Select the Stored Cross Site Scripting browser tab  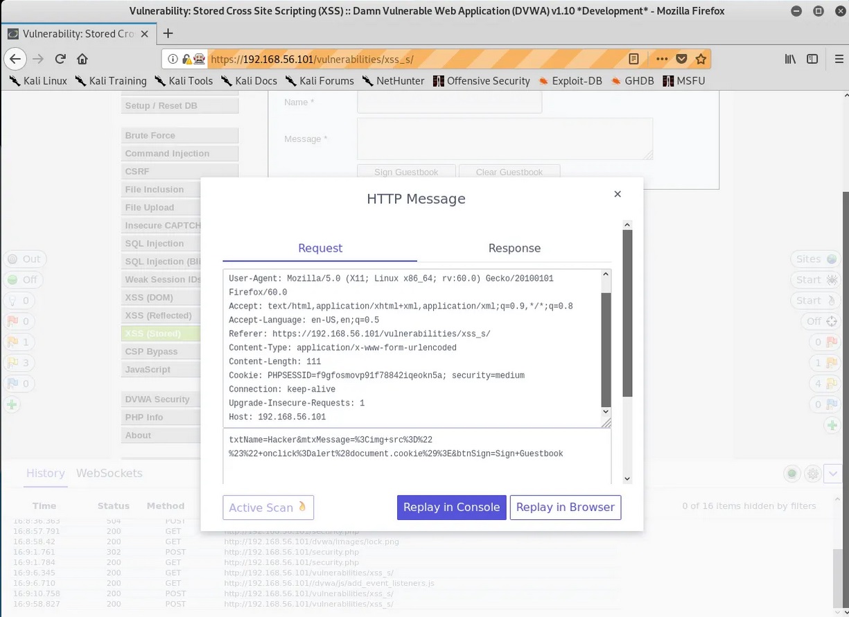click(x=78, y=33)
